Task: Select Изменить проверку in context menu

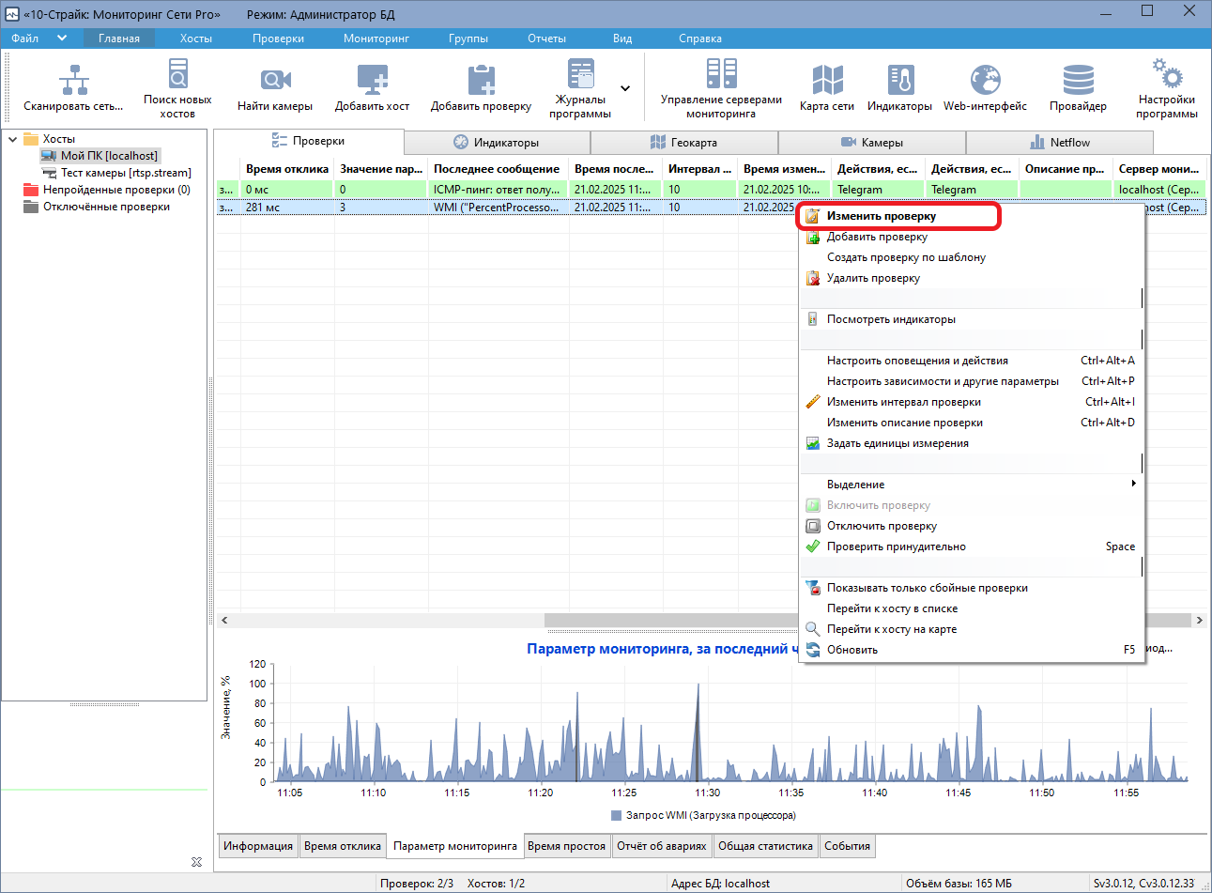Action: click(881, 216)
